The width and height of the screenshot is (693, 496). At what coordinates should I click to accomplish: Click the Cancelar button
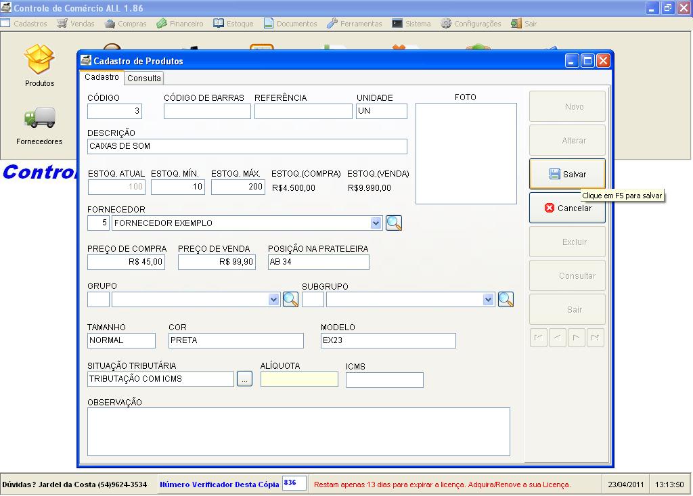(567, 208)
